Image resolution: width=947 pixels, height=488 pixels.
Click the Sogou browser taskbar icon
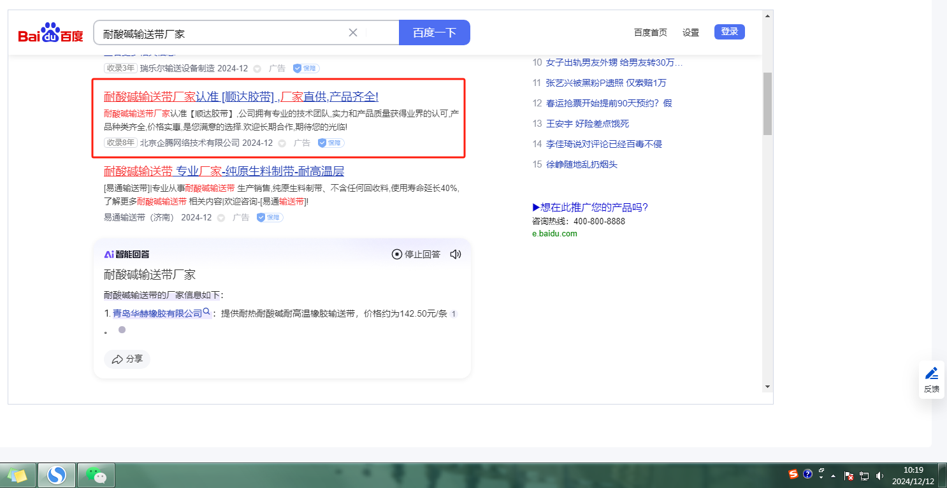click(x=57, y=475)
